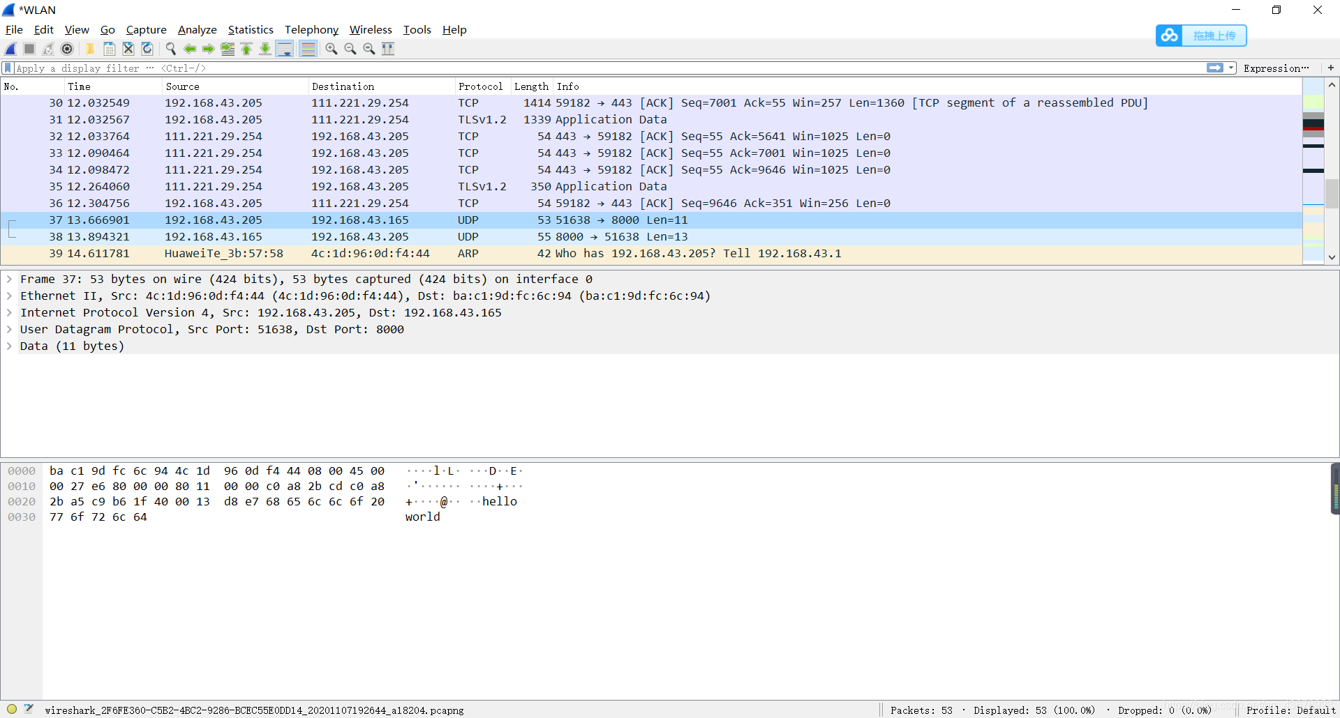Screen dimensions: 1340x718
Task: Jump to the first packet
Action: coord(246,49)
